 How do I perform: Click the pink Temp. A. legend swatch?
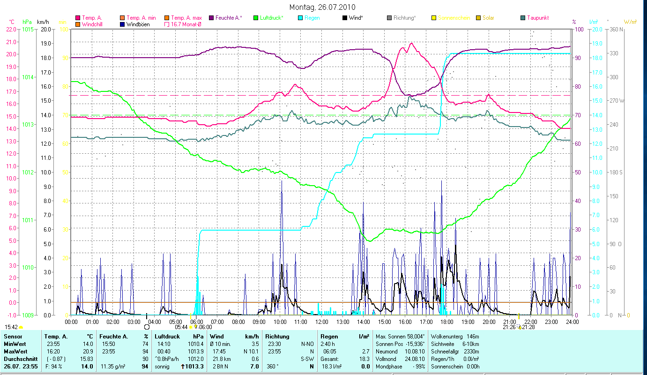[x=78, y=18]
